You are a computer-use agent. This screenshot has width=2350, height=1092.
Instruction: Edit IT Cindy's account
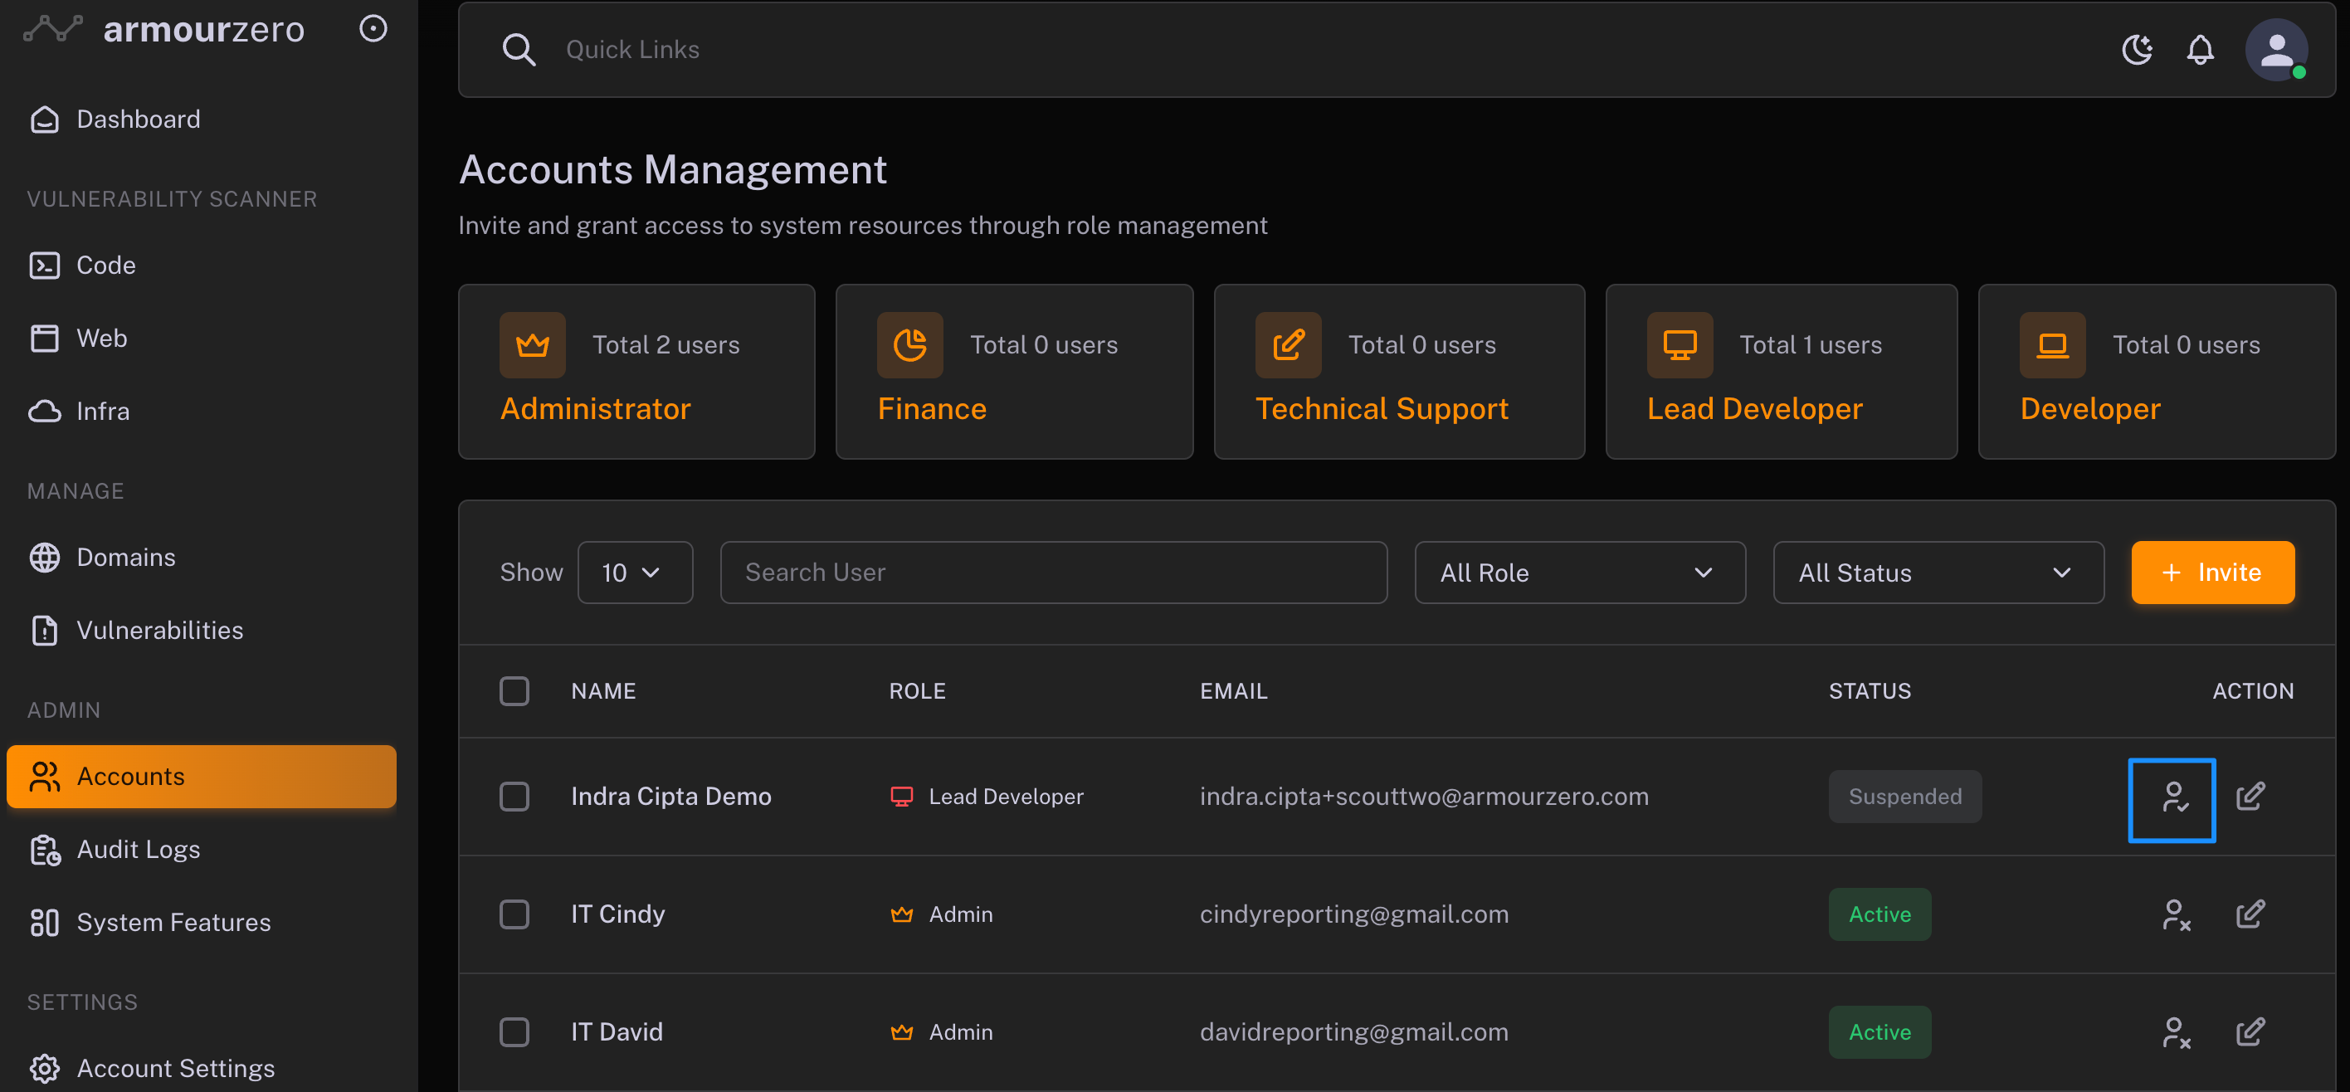2250,914
